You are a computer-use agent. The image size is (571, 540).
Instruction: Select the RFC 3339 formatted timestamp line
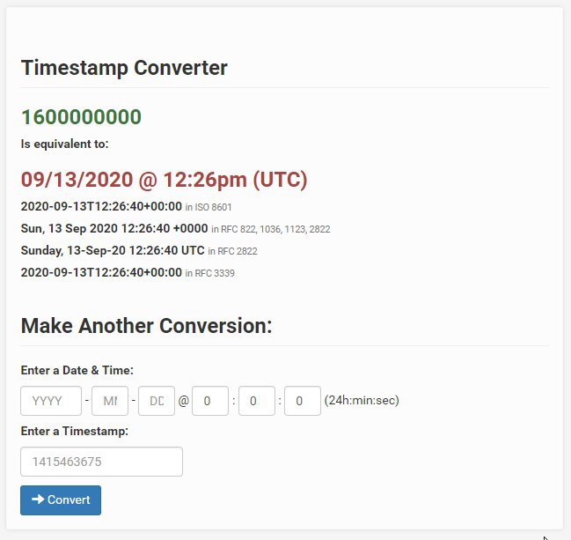(128, 272)
